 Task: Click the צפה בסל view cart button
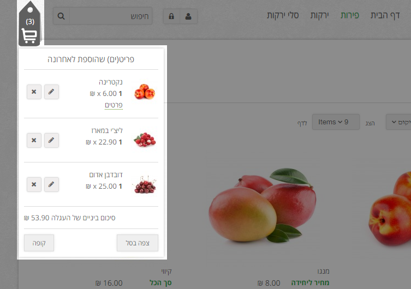point(138,243)
